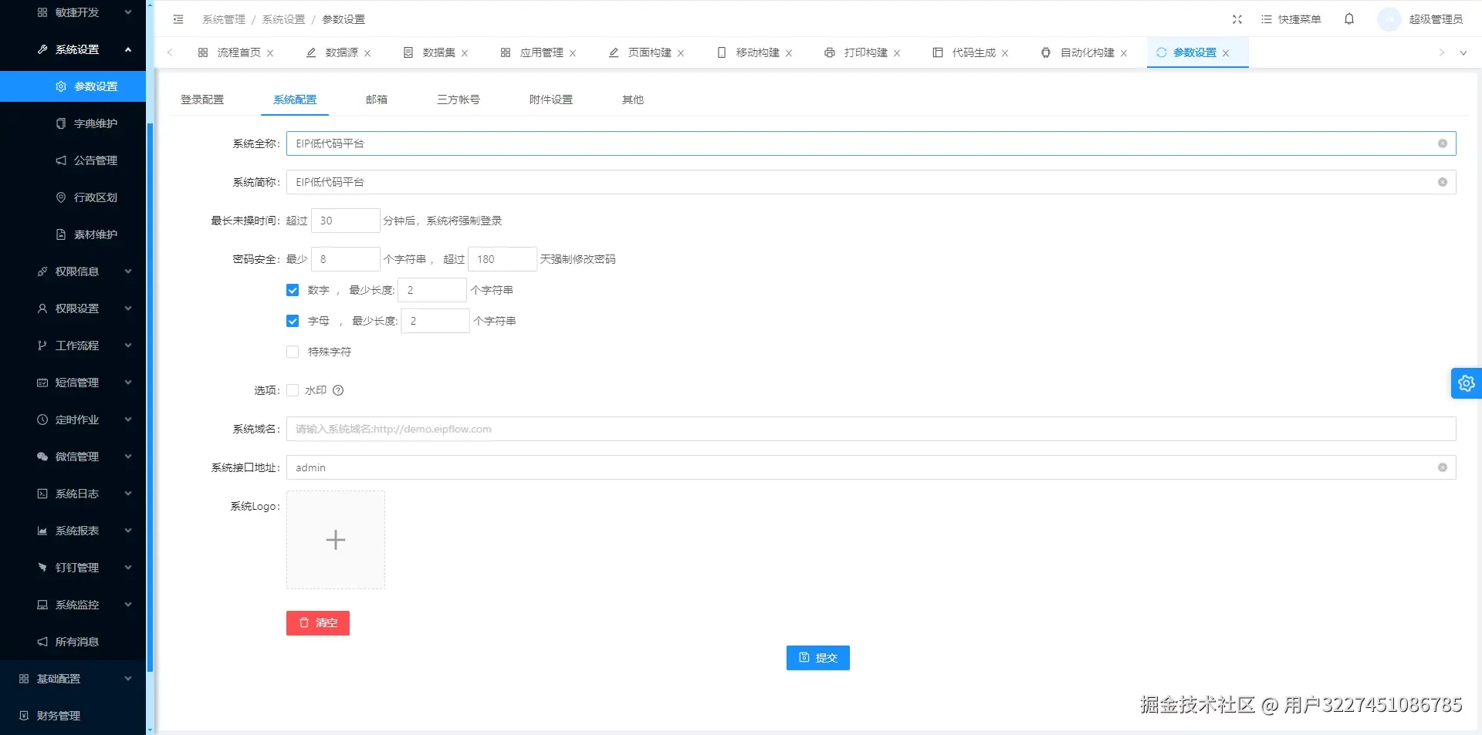Expand the 系统日志 sidebar menu
The height and width of the screenshot is (735, 1482).
point(73,494)
